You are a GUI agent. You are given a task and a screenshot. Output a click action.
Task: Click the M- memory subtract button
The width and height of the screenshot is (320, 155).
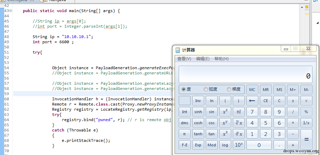[306, 90]
